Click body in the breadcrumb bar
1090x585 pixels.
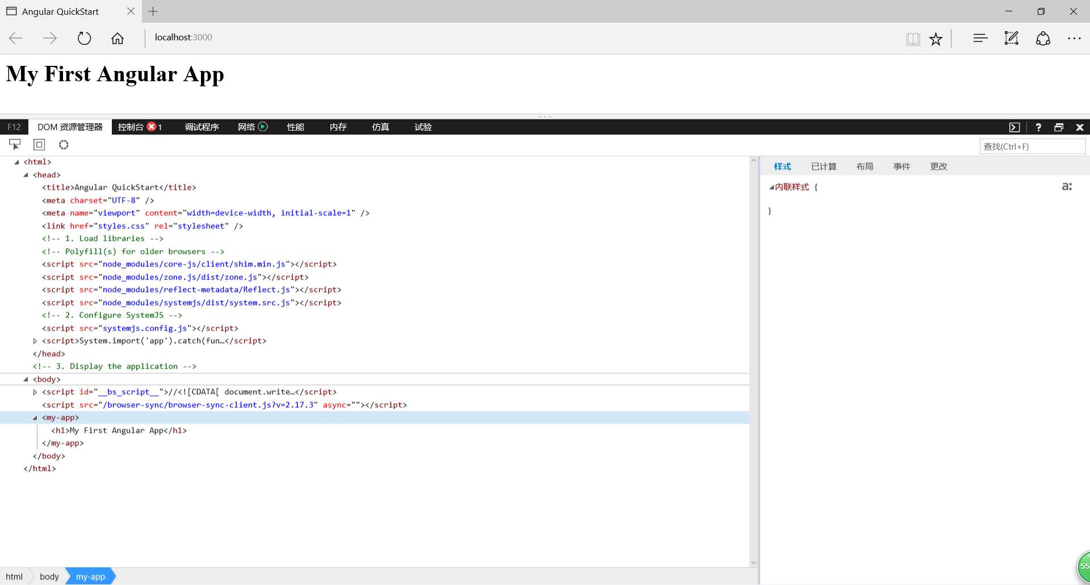pos(49,576)
